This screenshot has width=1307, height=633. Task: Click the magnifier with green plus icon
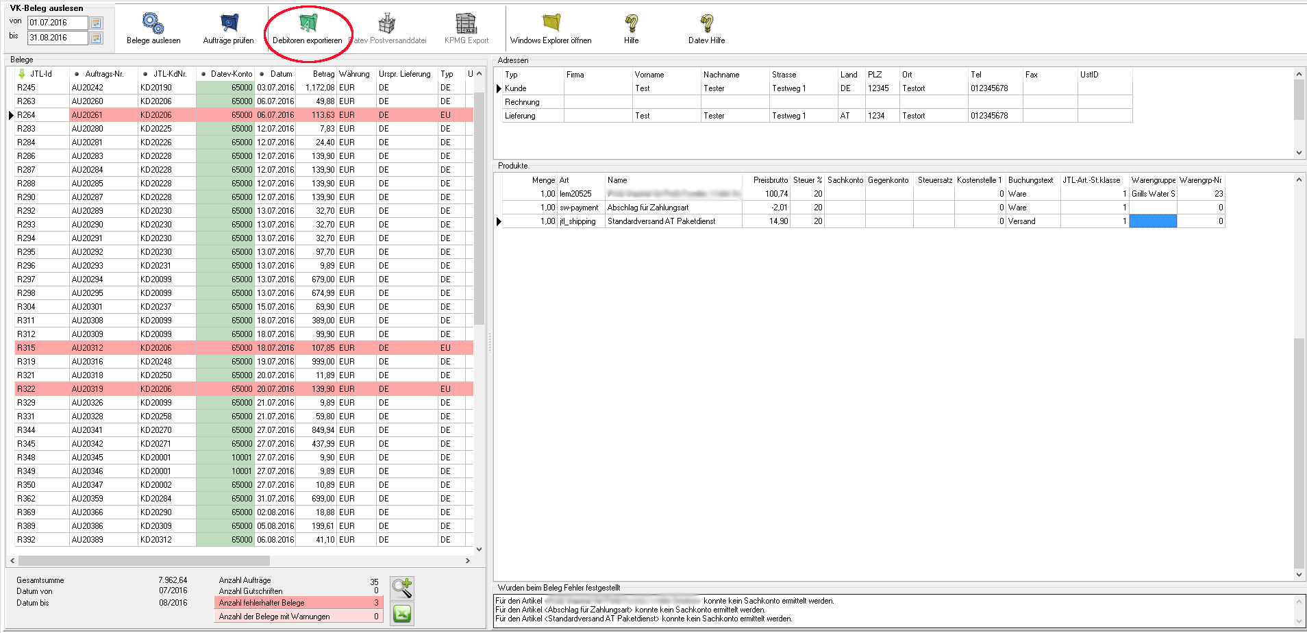[x=402, y=587]
